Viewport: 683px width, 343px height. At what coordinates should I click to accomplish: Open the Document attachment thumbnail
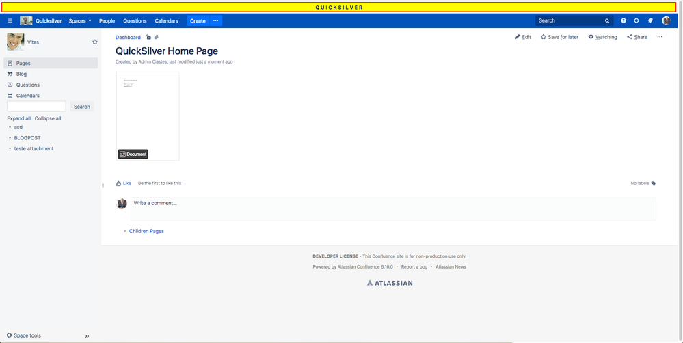(x=148, y=116)
